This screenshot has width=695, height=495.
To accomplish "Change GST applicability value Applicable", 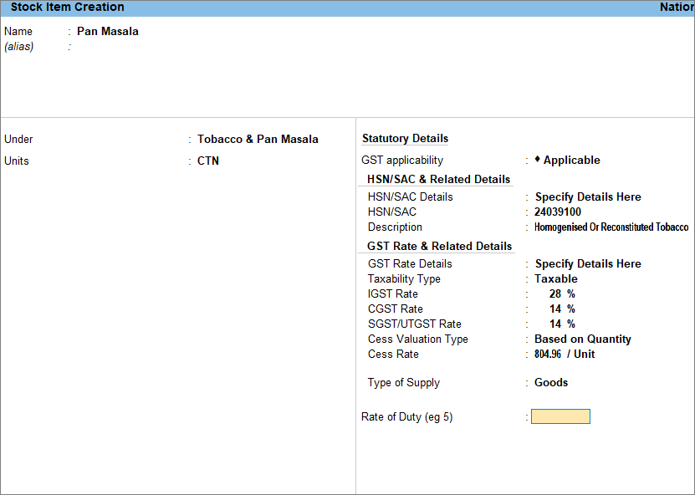I will pos(572,160).
